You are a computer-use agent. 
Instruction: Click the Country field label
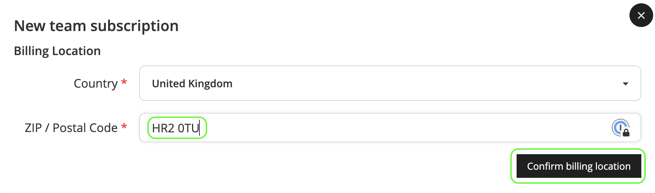95,84
